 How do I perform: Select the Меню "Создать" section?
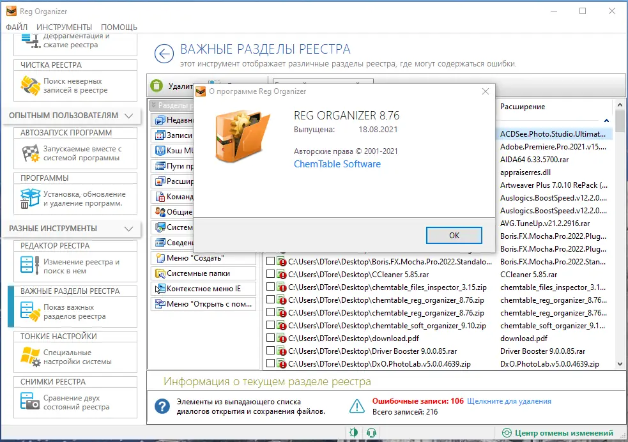(203, 258)
